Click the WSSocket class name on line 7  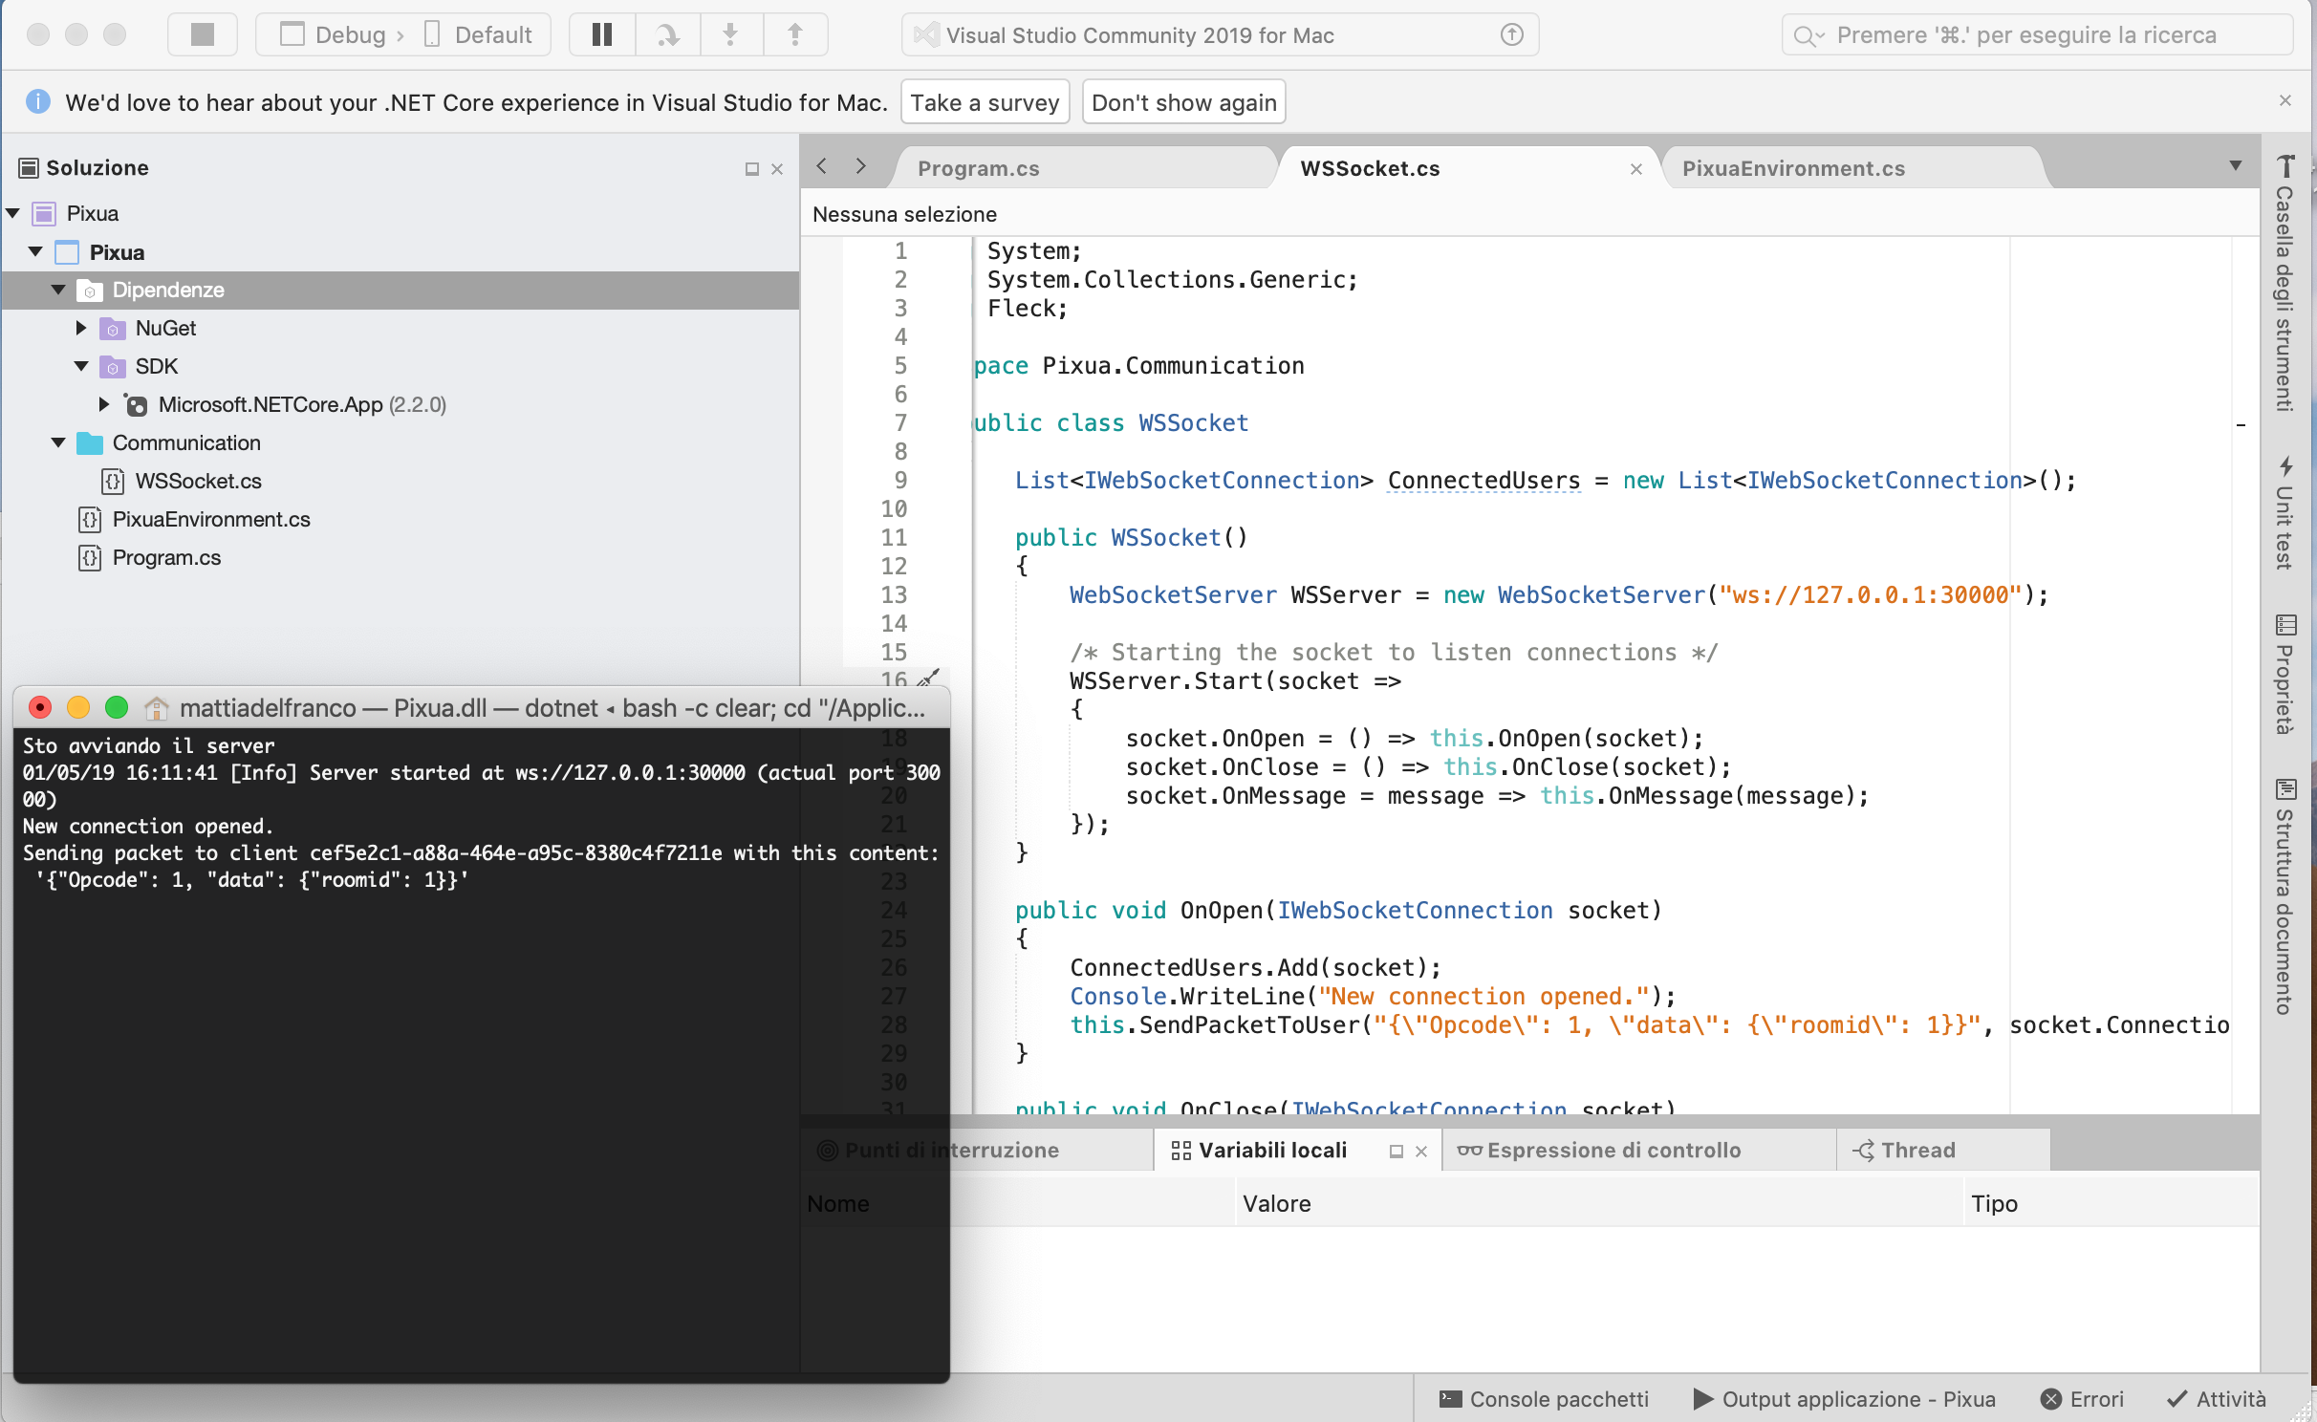point(1193,423)
